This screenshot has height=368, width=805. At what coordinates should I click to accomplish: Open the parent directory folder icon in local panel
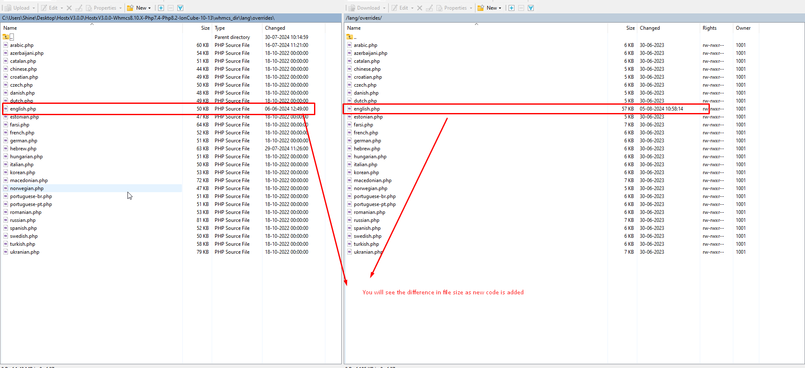coord(6,37)
